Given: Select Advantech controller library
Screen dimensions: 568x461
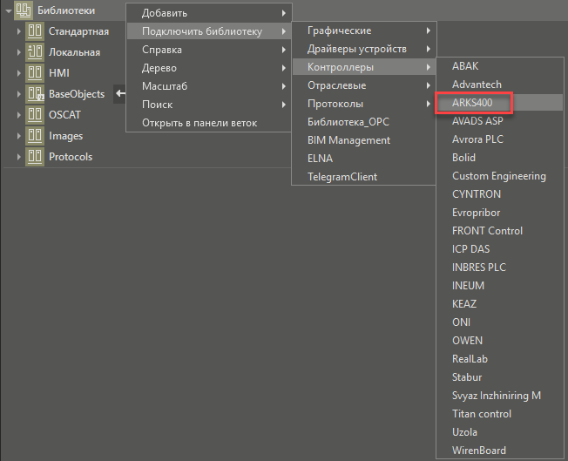Looking at the screenshot, I should (500, 85).
